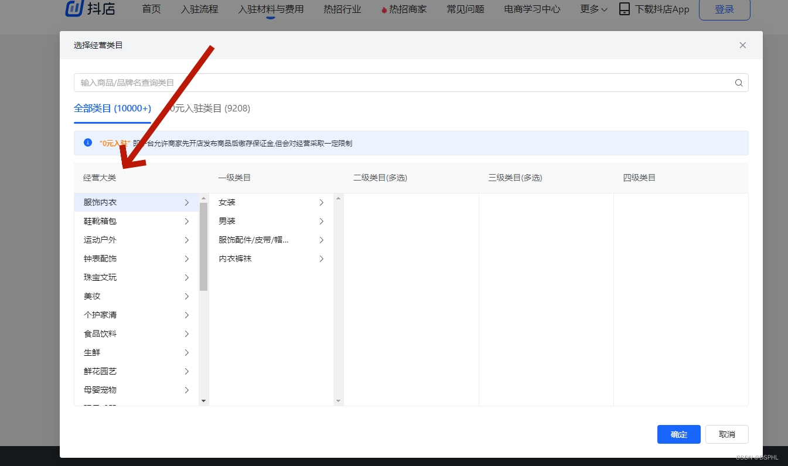Expand the 个护家清 category arrow

[187, 315]
